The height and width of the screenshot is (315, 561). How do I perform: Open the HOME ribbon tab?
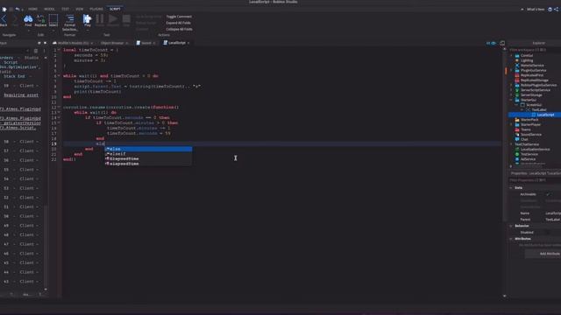[x=32, y=9]
